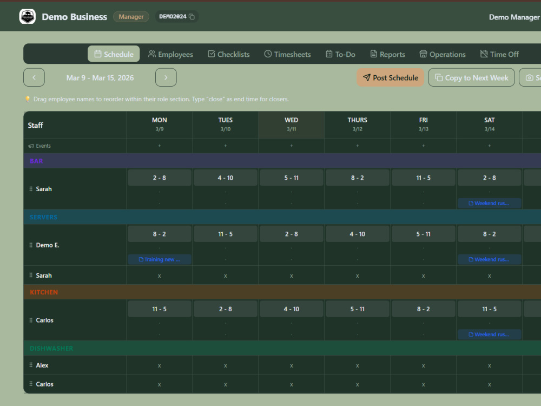Edit Bar Sarah's Wednesday 5 - 11 shift
This screenshot has width=541, height=406.
tap(292, 178)
